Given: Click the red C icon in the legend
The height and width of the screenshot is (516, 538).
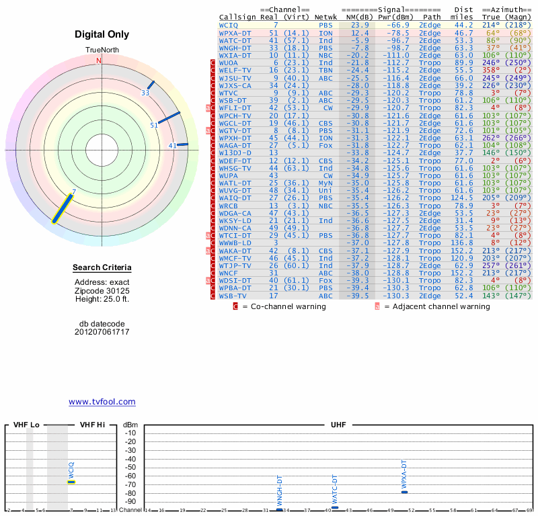Looking at the screenshot, I should pos(235,306).
